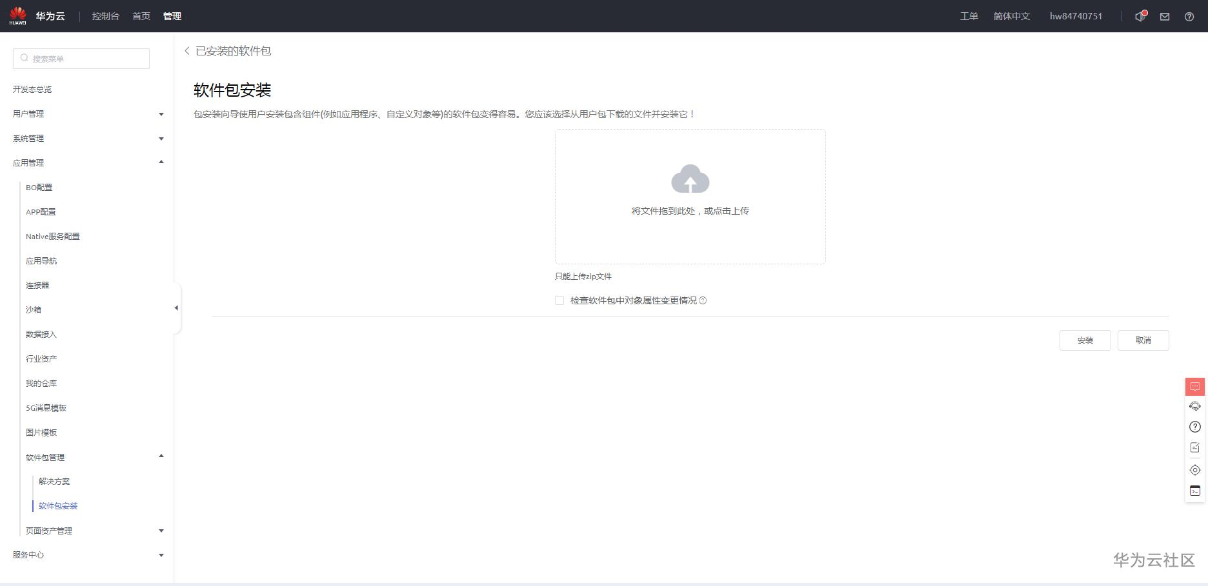
Task: Open 我的仓库 in the sidebar
Action: pos(41,384)
